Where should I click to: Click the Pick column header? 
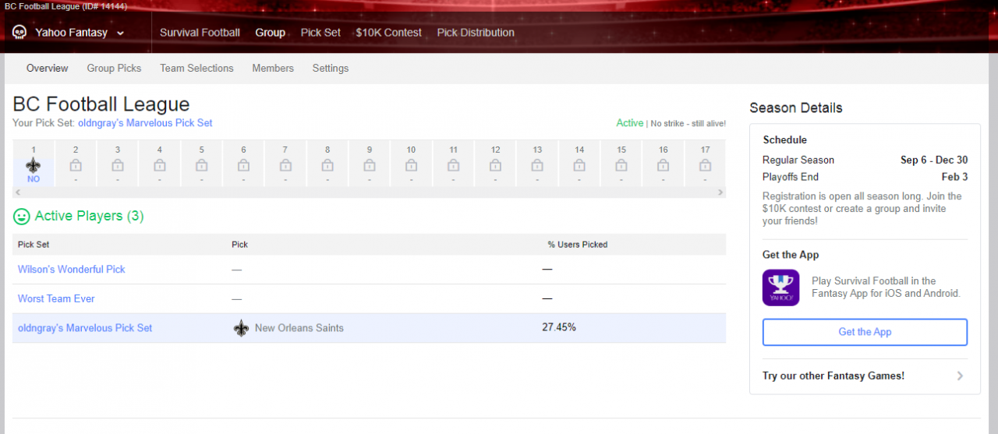pos(239,245)
